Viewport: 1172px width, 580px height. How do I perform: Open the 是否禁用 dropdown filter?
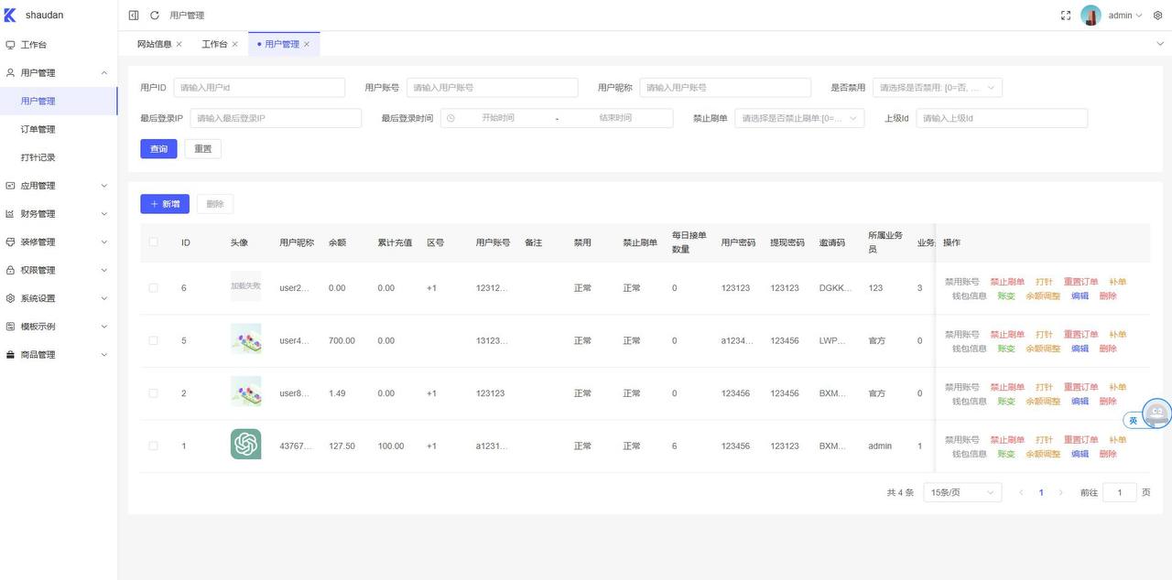coord(937,88)
